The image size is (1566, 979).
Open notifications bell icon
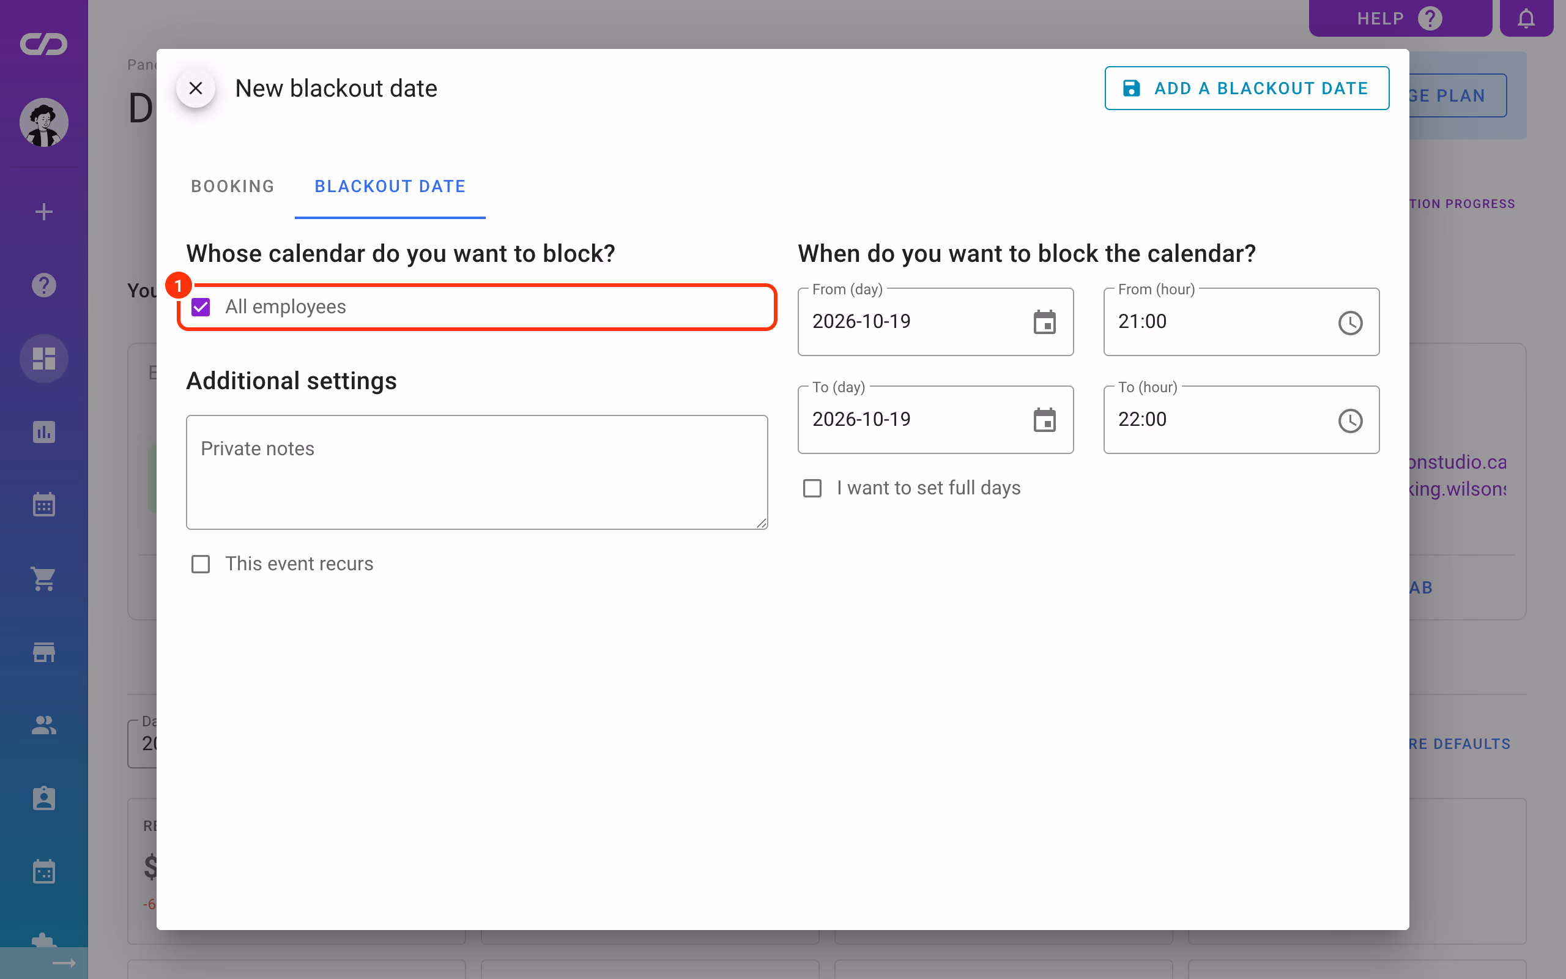(x=1526, y=18)
